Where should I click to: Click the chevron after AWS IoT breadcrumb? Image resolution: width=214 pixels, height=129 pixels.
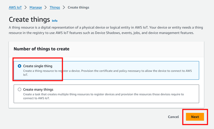click(x=25, y=7)
